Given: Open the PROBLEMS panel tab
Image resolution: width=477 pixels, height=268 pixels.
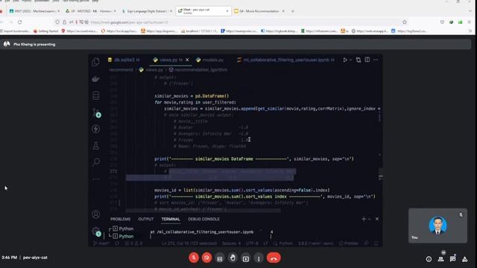Looking at the screenshot, I should (x=120, y=219).
